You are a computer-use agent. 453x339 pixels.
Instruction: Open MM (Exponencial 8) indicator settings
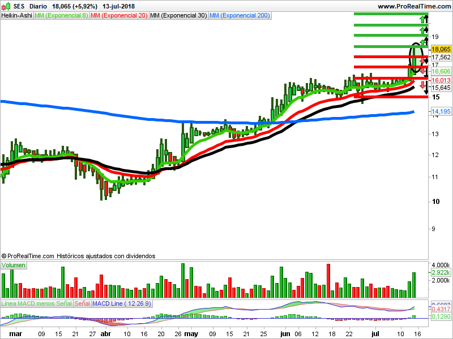tap(61, 16)
